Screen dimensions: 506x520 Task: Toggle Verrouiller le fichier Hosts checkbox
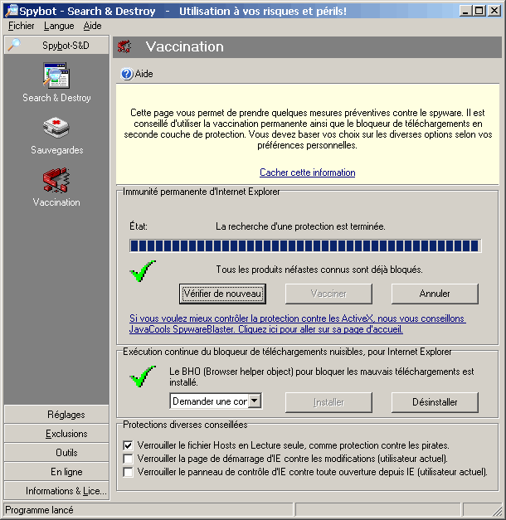coord(128,445)
